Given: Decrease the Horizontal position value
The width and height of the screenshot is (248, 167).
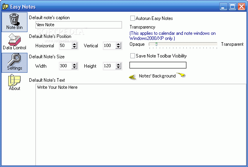Looking at the screenshot, I should coord(74,47).
